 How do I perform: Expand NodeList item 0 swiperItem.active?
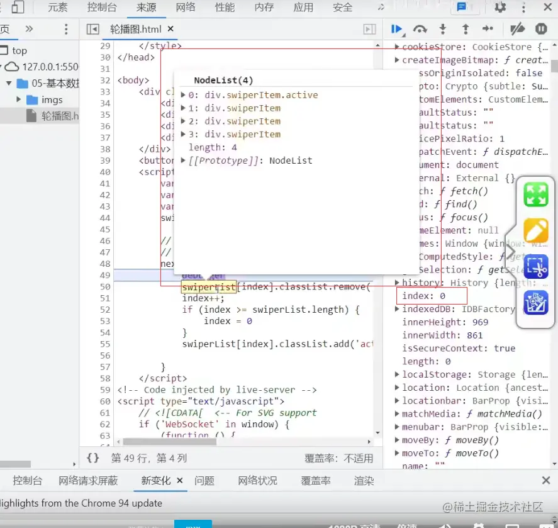(x=183, y=95)
